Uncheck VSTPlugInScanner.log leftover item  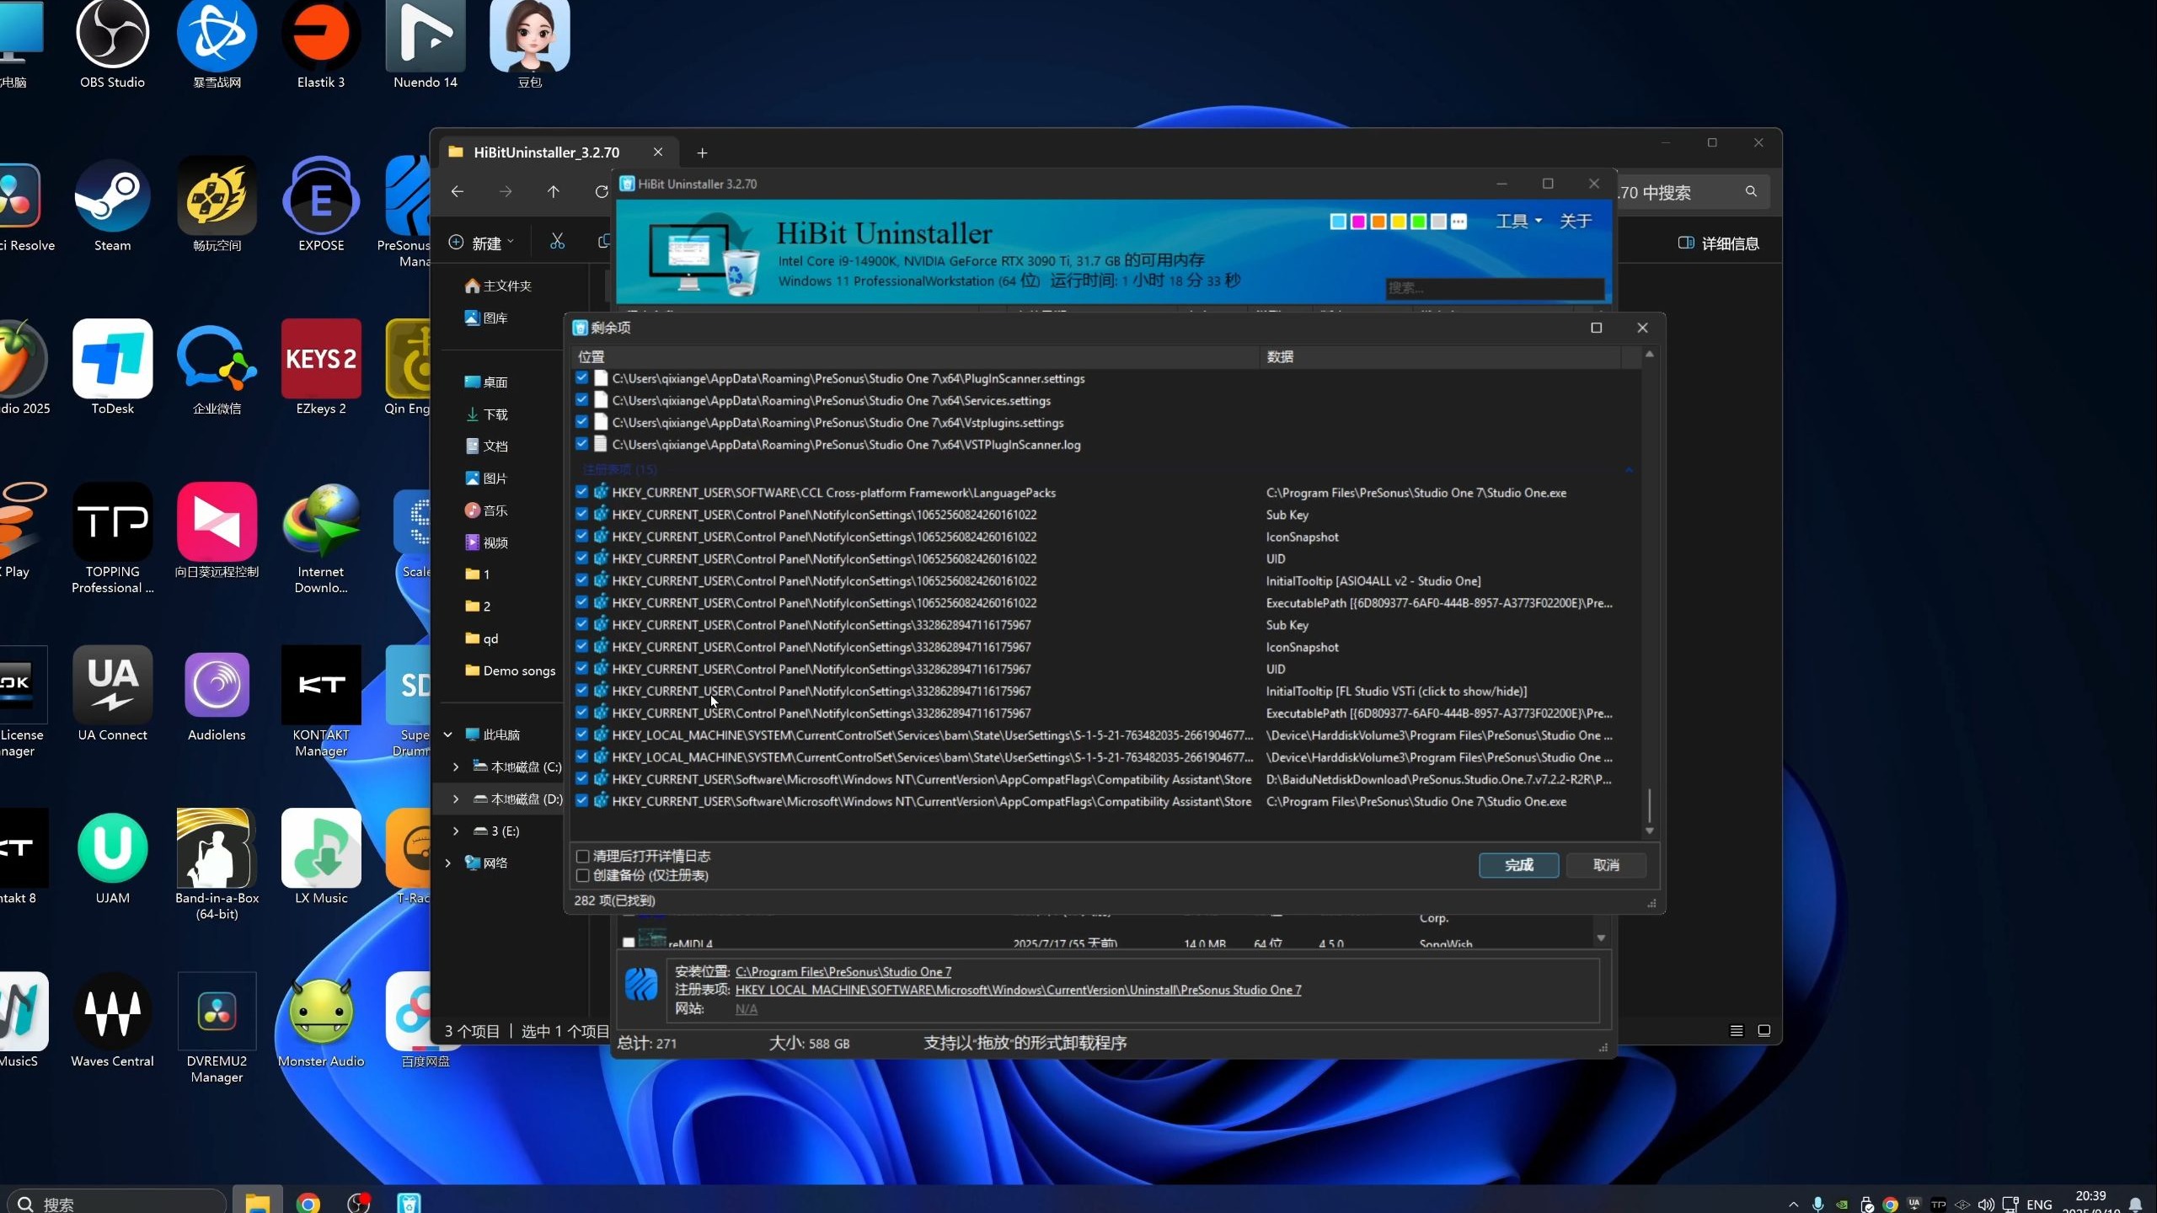[581, 444]
